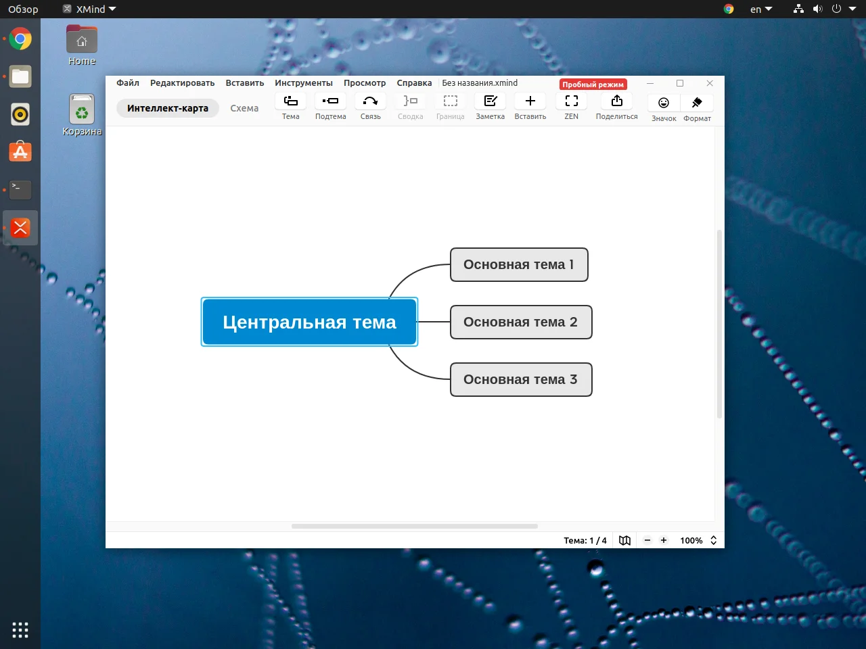Open the Файл menu

127,82
